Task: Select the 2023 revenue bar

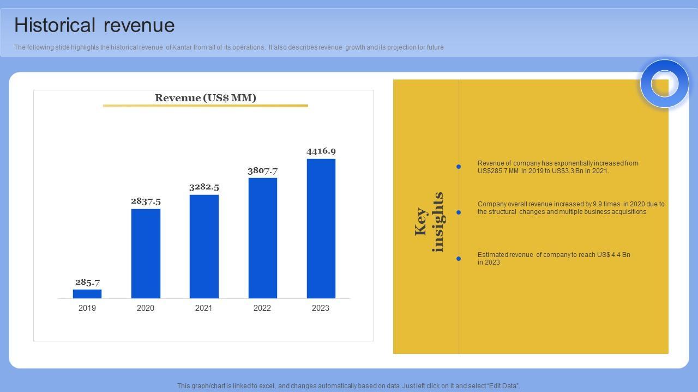Action: pyautogui.click(x=321, y=229)
